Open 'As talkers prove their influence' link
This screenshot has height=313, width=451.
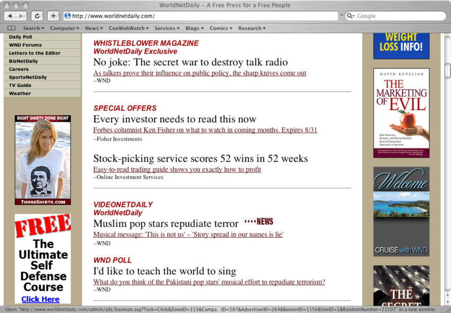coord(200,73)
